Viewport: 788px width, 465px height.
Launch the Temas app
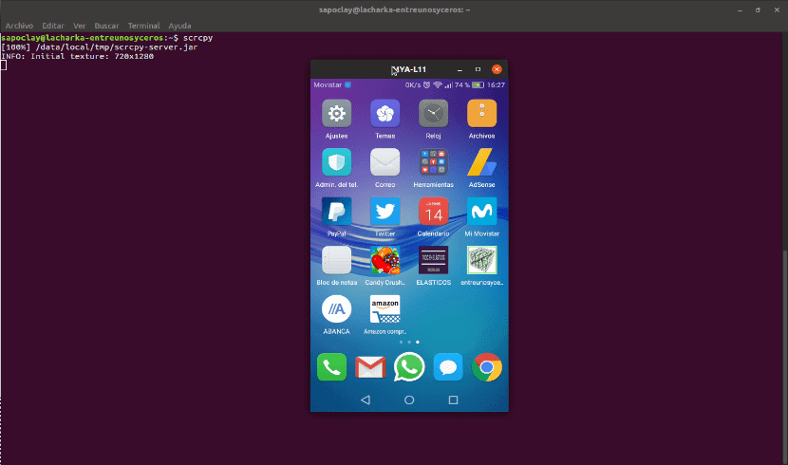click(385, 114)
